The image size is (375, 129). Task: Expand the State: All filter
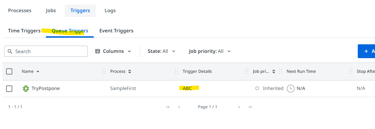pyautogui.click(x=161, y=51)
